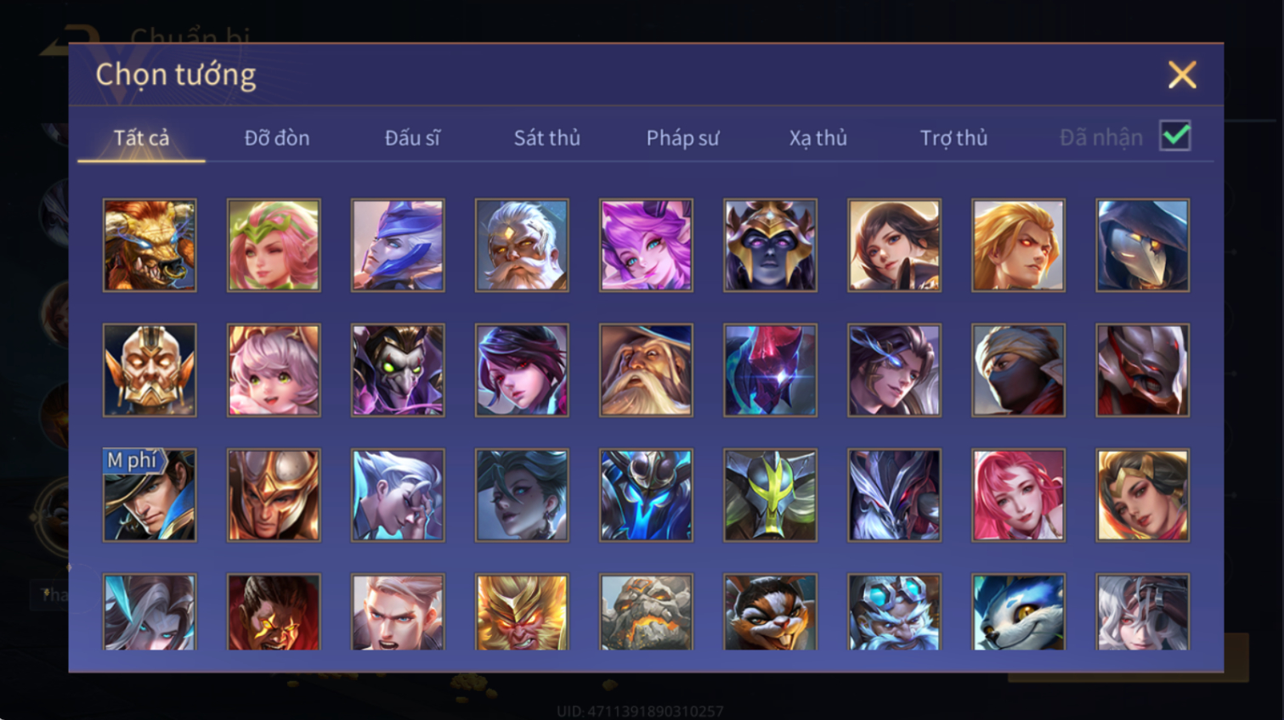Select the purple-haired girl hero portrait

click(646, 245)
